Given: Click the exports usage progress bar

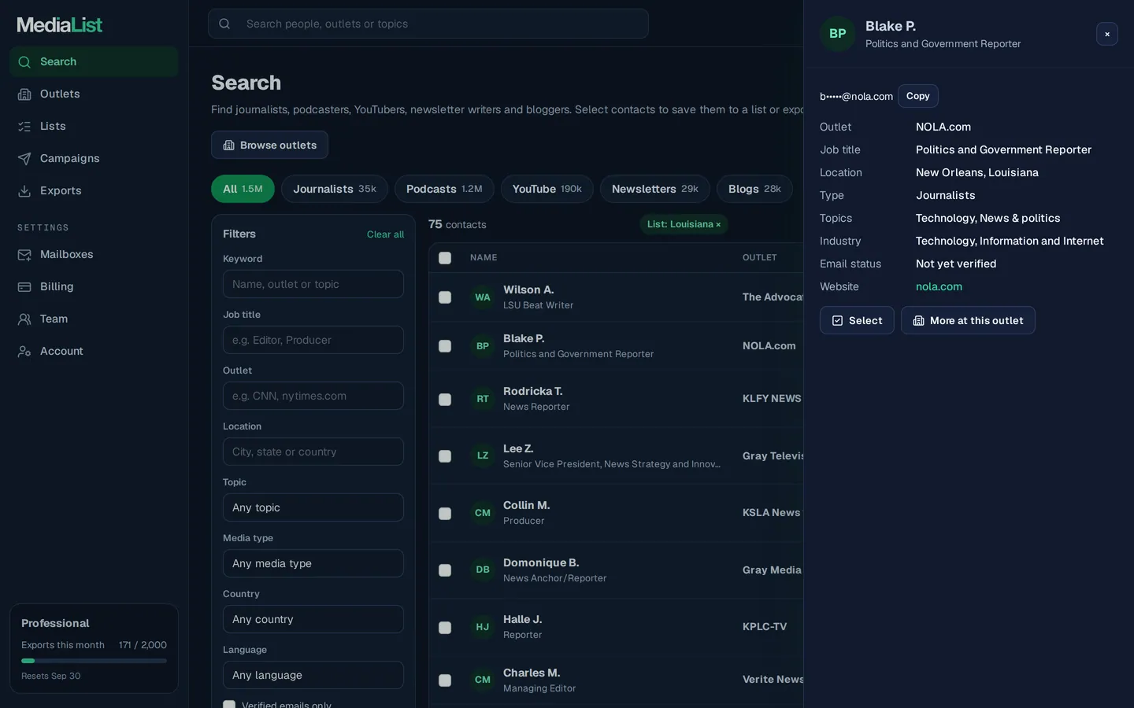Looking at the screenshot, I should pyautogui.click(x=94, y=661).
